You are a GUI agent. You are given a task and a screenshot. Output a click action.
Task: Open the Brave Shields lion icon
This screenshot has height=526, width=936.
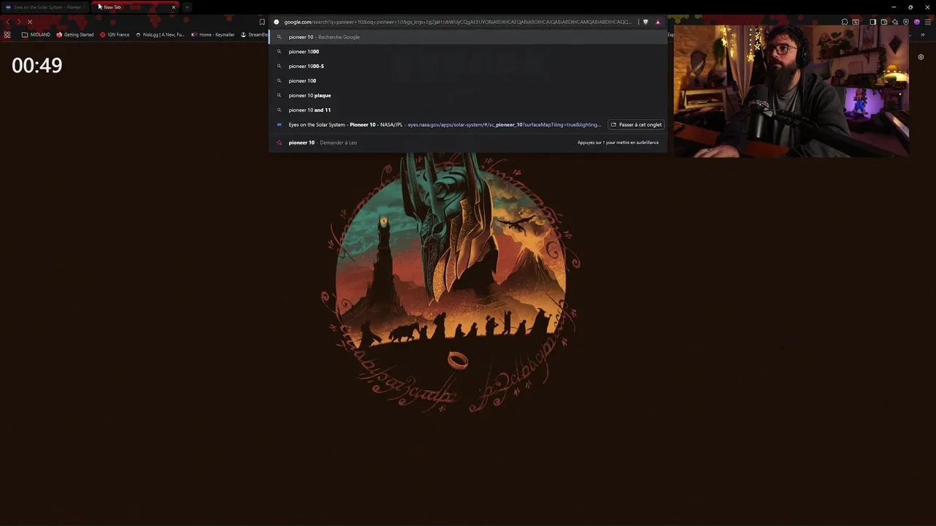(645, 22)
